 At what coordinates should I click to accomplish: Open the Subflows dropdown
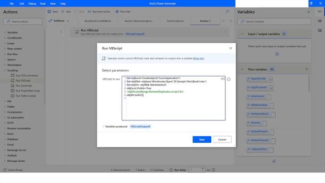59,21
